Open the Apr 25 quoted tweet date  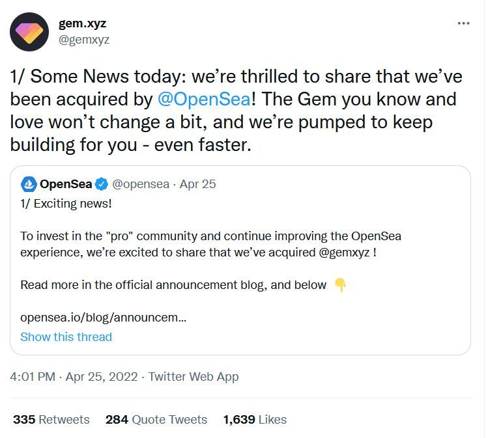tap(197, 184)
